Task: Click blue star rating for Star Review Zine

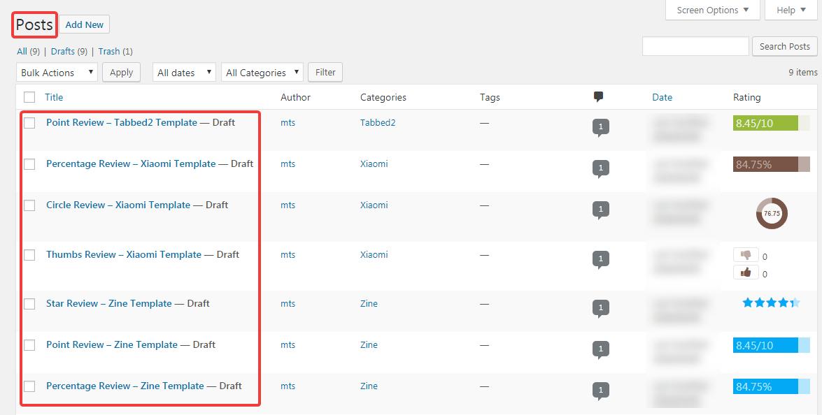Action: coord(771,303)
